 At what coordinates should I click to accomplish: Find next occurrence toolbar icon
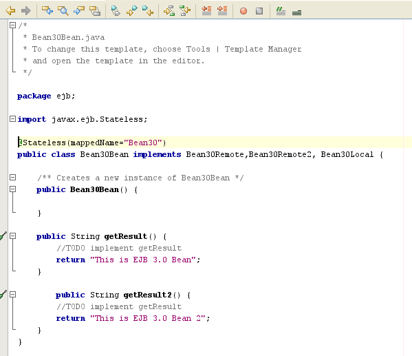[x=79, y=11]
